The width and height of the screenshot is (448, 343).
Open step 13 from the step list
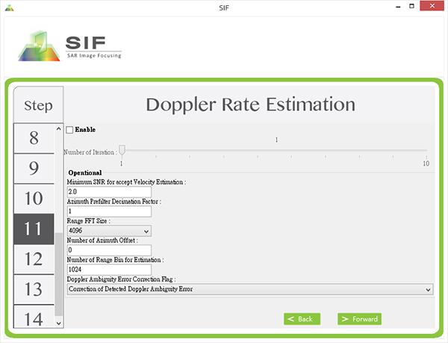[x=34, y=289]
